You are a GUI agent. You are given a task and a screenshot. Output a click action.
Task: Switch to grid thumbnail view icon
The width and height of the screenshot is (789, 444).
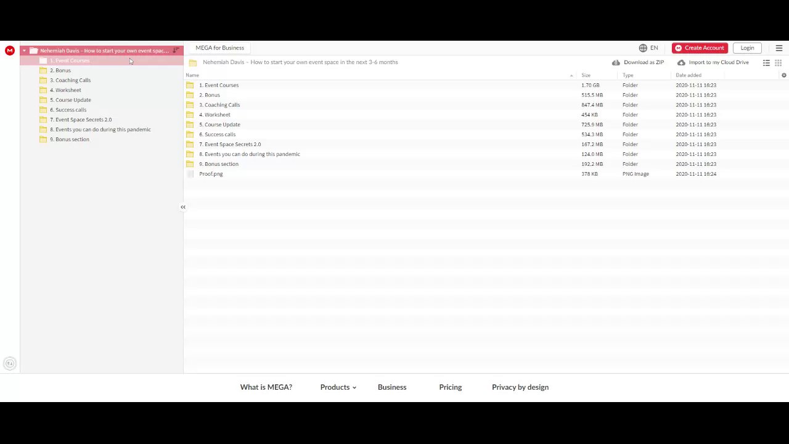(778, 63)
